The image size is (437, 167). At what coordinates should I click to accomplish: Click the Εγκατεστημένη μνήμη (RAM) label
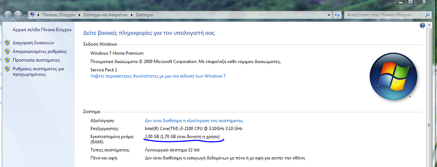point(112,139)
